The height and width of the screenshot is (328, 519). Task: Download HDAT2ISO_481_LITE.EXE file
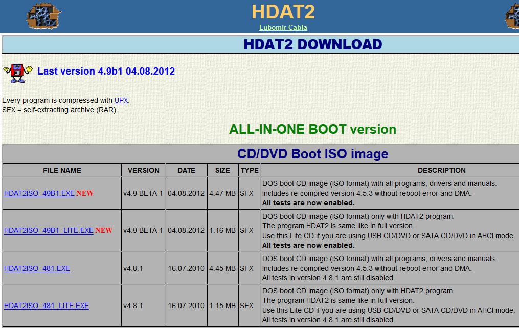click(47, 306)
